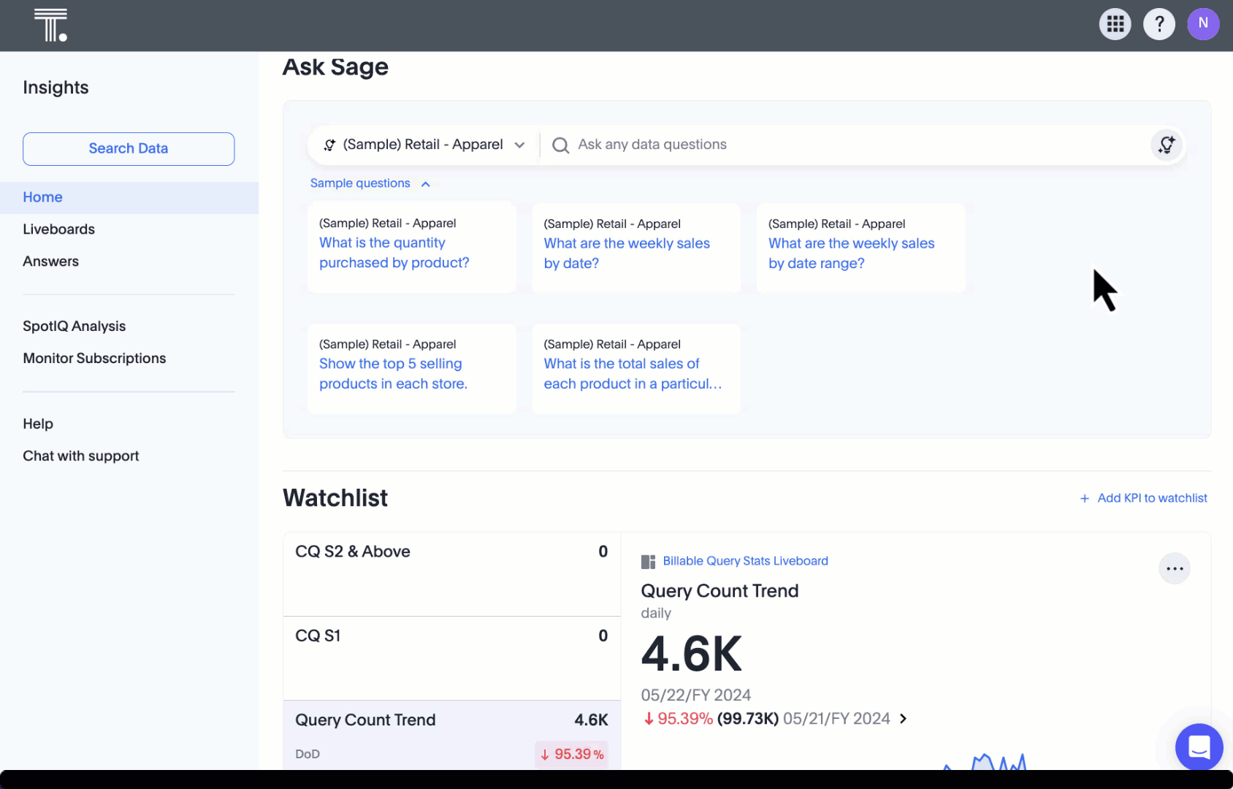The height and width of the screenshot is (789, 1233).
Task: Open the (Sample) Retail - Apparel datasource dropdown
Action: 520,145
